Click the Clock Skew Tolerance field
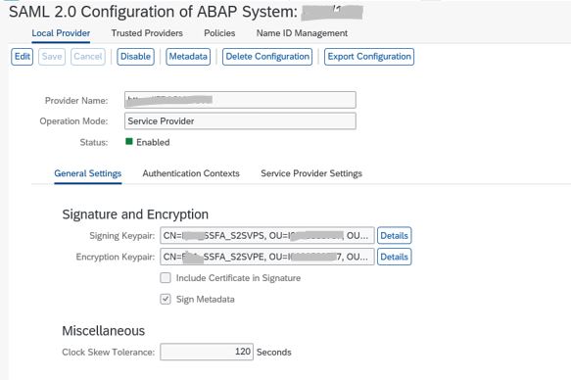 click(207, 352)
